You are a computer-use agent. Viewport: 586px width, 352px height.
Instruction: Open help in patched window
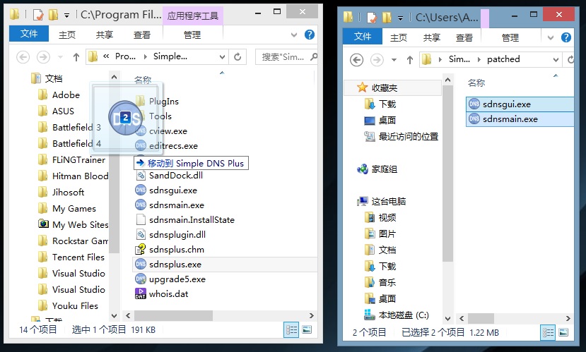566,37
